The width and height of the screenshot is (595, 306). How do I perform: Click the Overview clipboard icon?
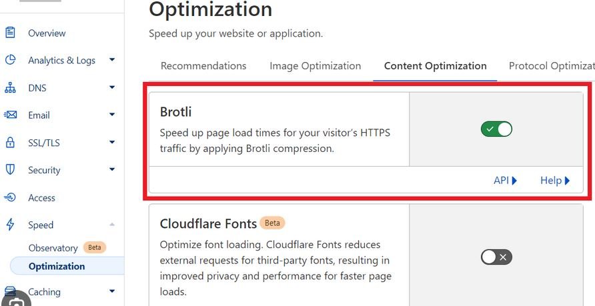tap(10, 33)
